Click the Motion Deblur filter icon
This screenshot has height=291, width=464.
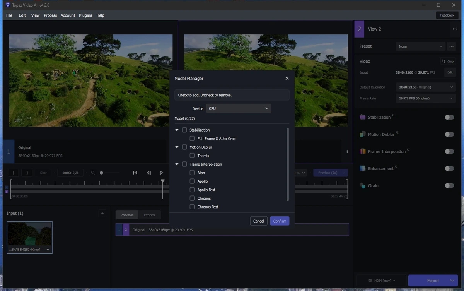(362, 134)
